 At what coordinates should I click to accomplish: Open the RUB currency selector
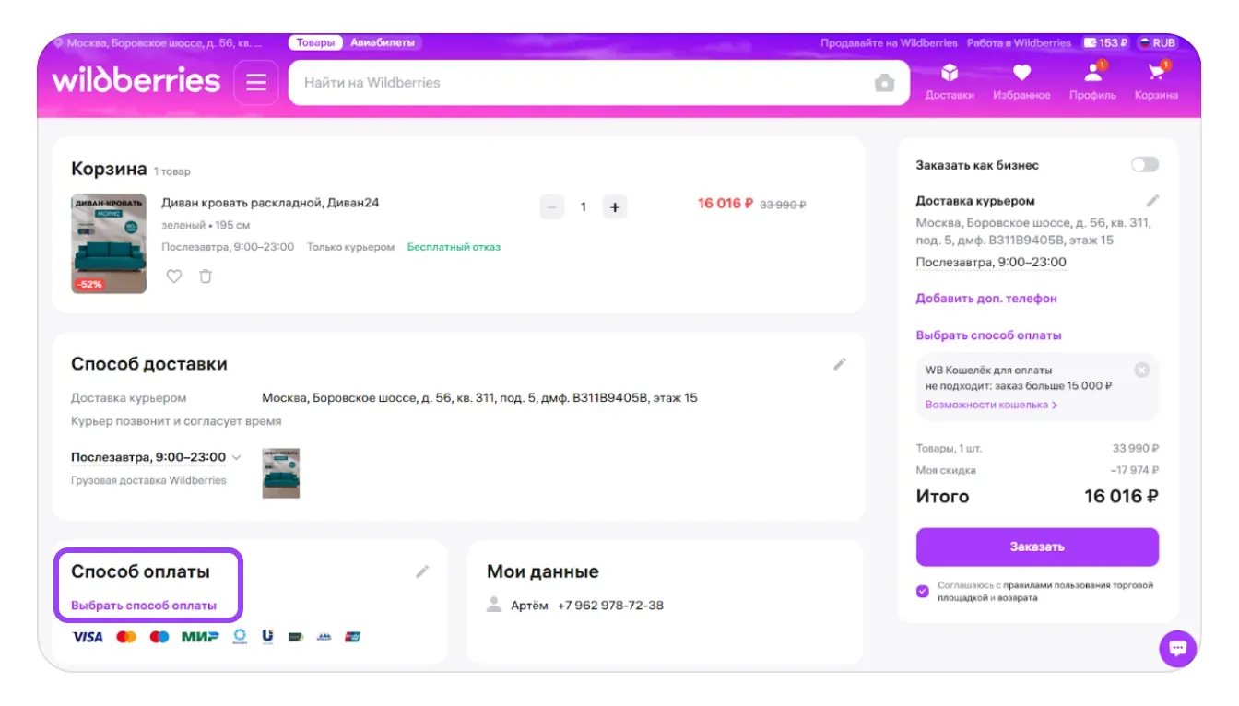click(1157, 42)
